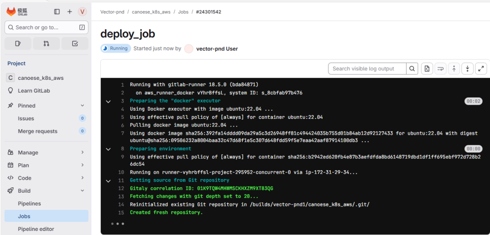
Task: Open the to-do list shortcut icon
Action: pos(75,44)
